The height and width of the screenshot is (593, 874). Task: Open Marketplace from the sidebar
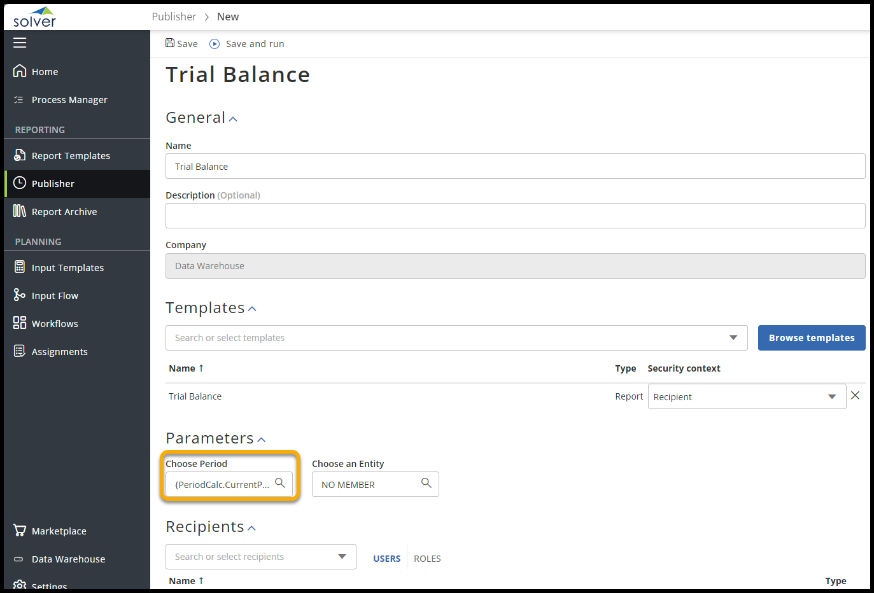(59, 531)
